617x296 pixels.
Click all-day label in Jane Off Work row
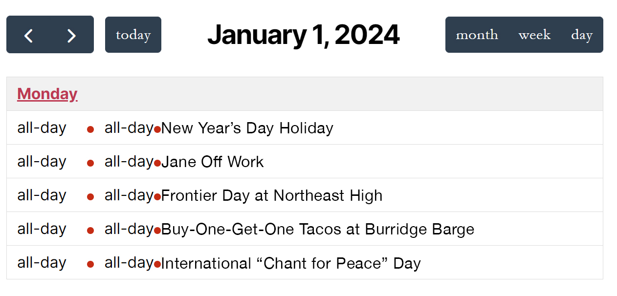[42, 162]
